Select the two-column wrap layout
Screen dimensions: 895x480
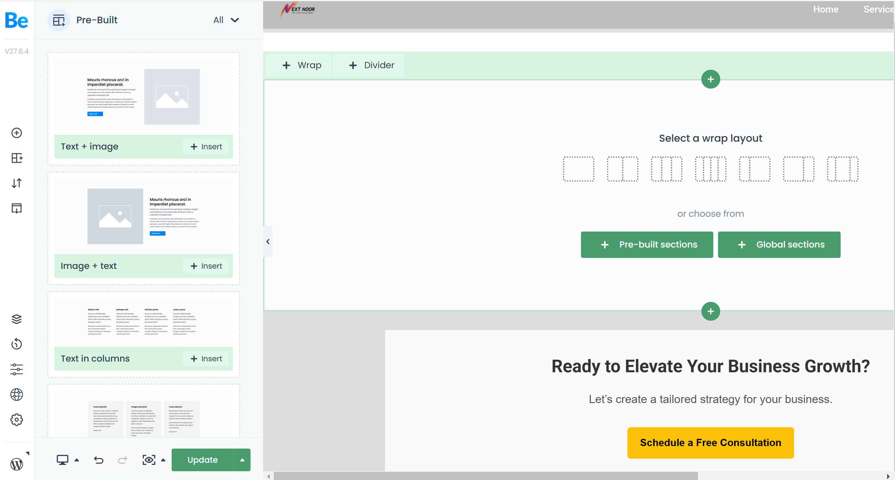(622, 169)
